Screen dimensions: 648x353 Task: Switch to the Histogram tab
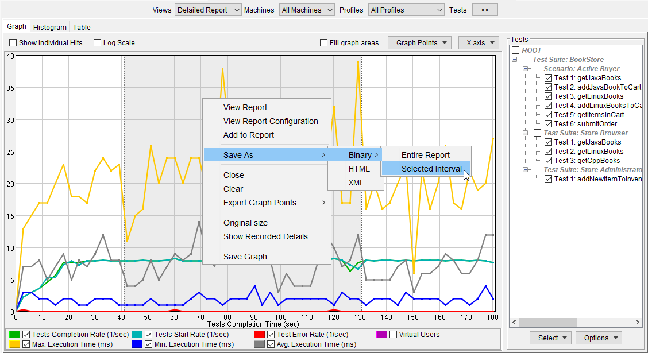(49, 27)
